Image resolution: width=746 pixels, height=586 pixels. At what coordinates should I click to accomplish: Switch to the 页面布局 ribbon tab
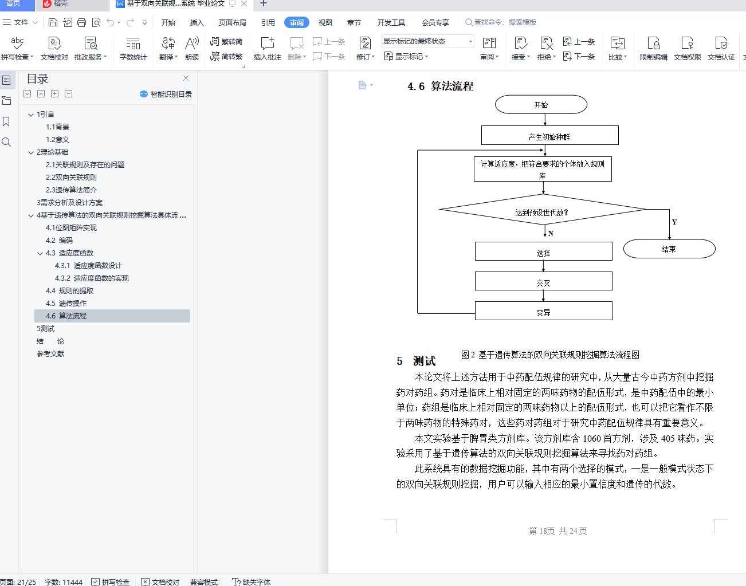pos(233,22)
